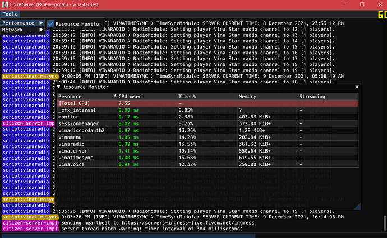
Task: Click the thread hitch warning log line
Action: pos(152,229)
